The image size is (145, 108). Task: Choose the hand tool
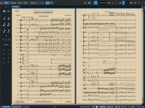(97, 107)
